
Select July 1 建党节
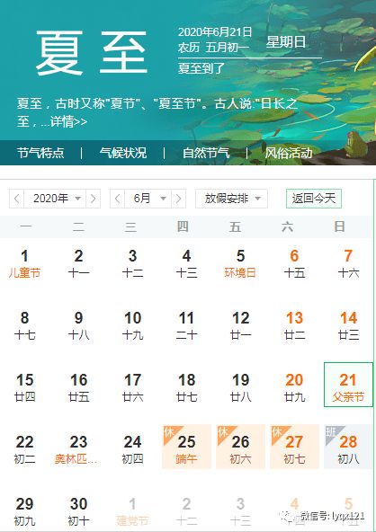(x=132, y=511)
